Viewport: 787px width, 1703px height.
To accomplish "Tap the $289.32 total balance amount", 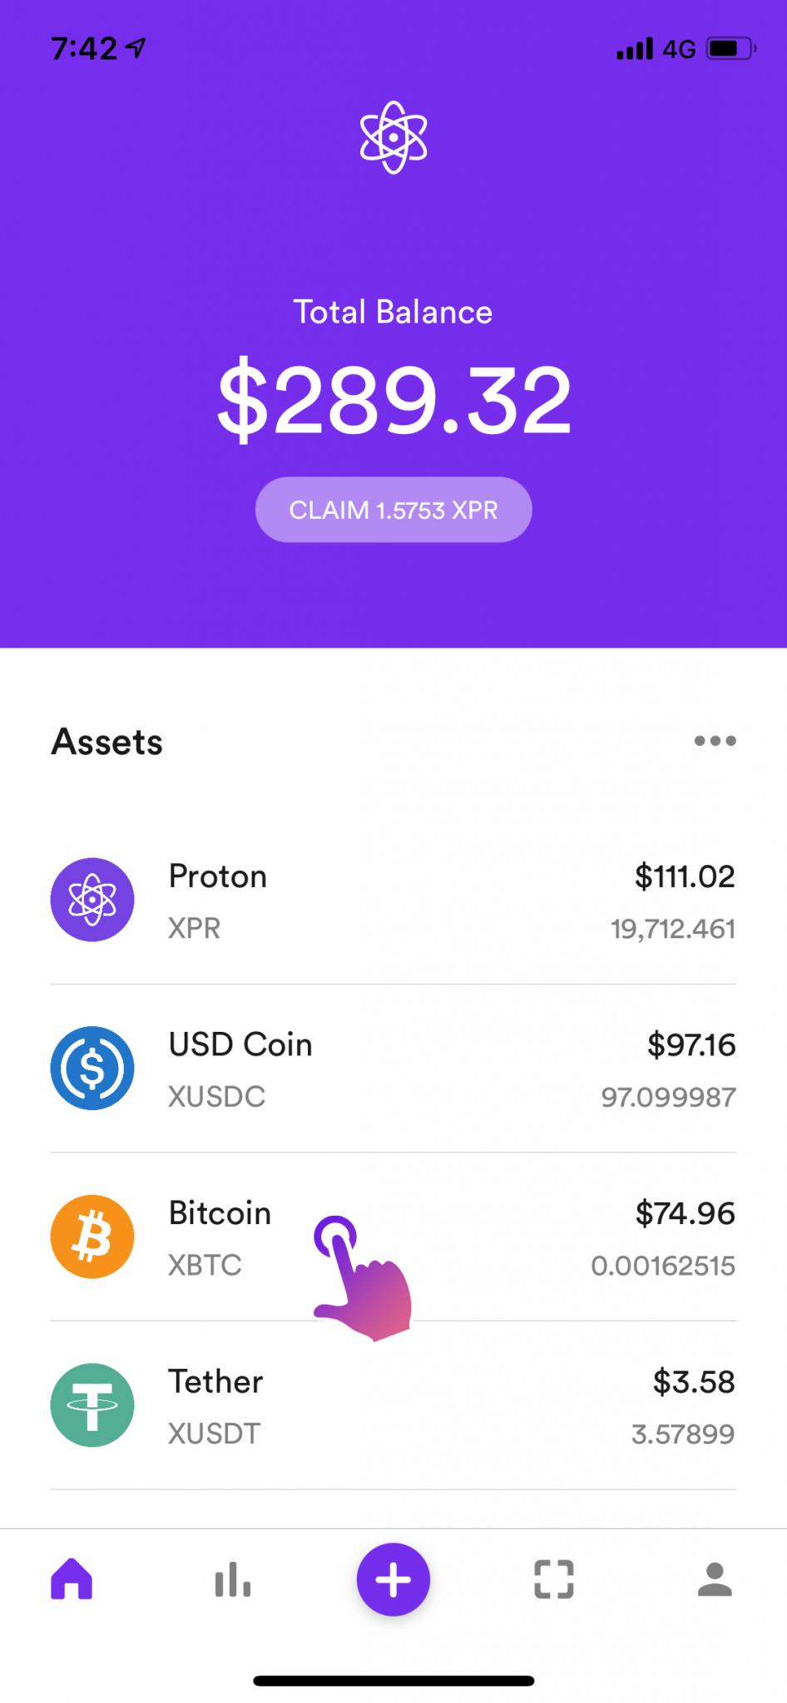I will [x=393, y=401].
